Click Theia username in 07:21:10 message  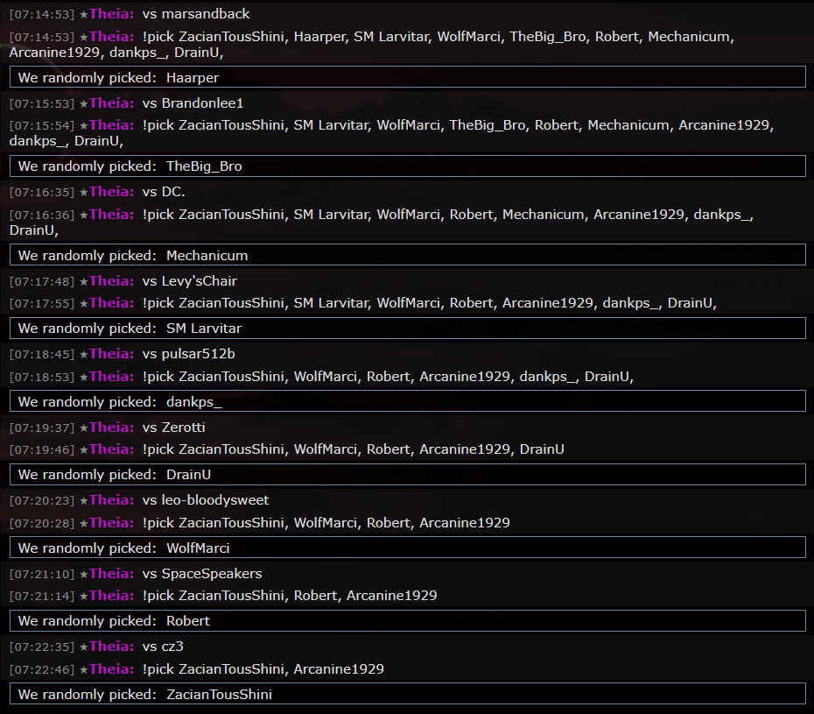[112, 574]
